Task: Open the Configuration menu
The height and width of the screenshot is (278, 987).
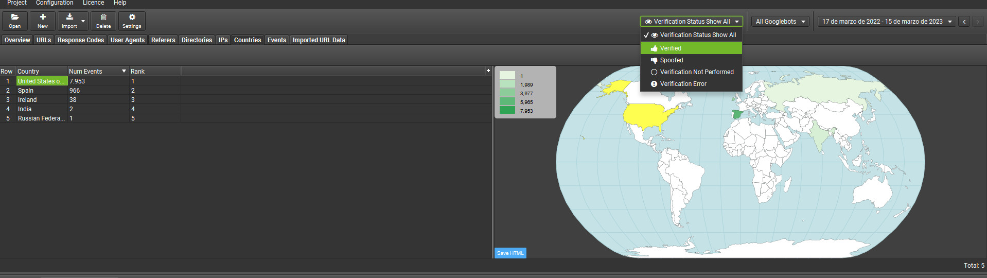Action: 55,3
